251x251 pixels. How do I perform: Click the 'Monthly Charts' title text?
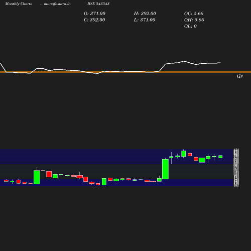pos(19,4)
